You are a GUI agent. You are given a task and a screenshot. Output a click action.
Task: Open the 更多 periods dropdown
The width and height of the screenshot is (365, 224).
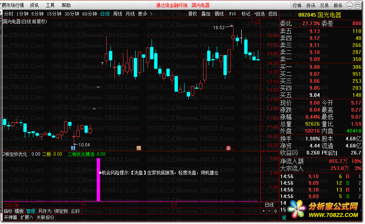142,14
